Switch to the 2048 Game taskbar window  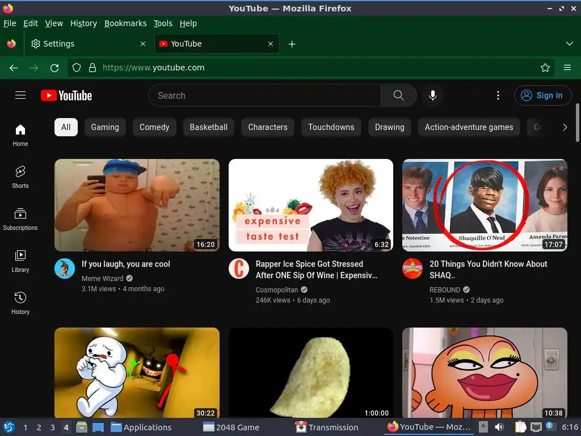pos(231,427)
